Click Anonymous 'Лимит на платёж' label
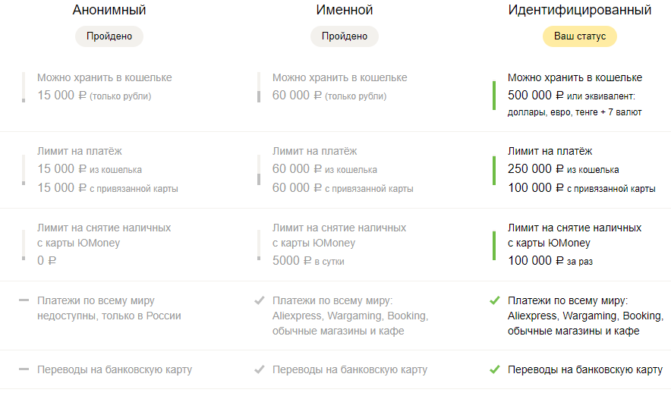Image resolution: width=671 pixels, height=399 pixels. 80,152
